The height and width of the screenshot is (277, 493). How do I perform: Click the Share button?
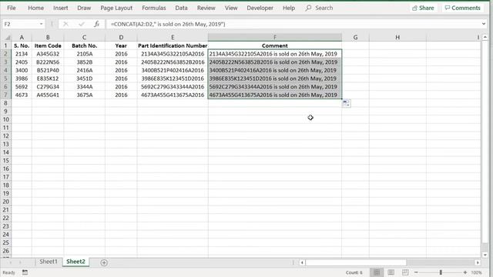(x=423, y=8)
